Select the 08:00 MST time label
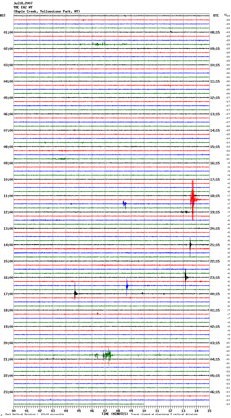The height and width of the screenshot is (418, 231). [8, 147]
